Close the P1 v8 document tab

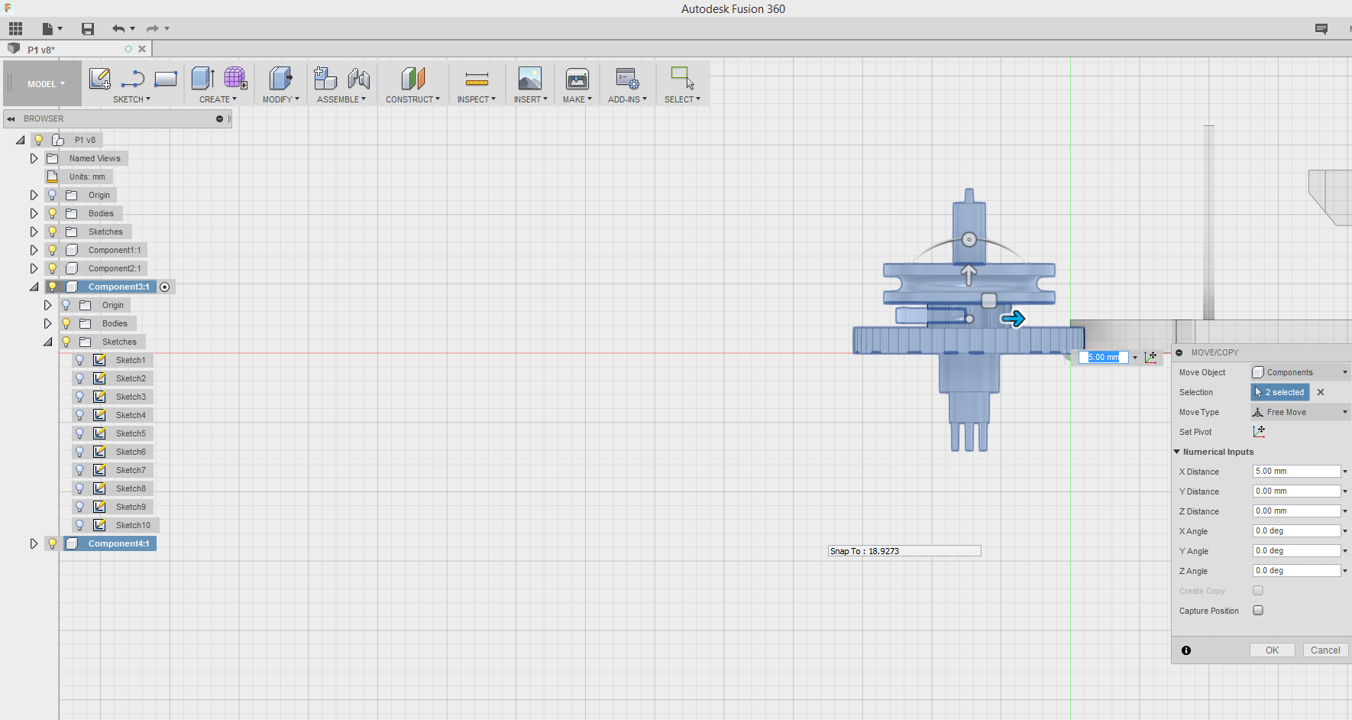(142, 49)
